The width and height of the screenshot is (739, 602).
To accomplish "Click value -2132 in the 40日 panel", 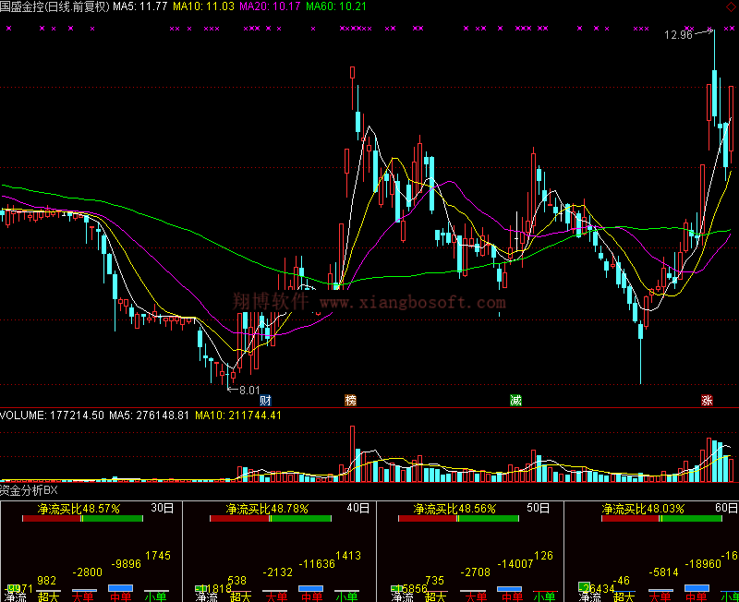I will coord(278,572).
